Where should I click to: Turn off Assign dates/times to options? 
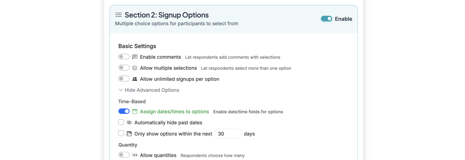[x=124, y=111]
